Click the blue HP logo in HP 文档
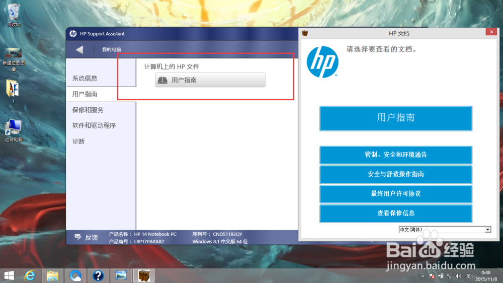 pyautogui.click(x=322, y=61)
